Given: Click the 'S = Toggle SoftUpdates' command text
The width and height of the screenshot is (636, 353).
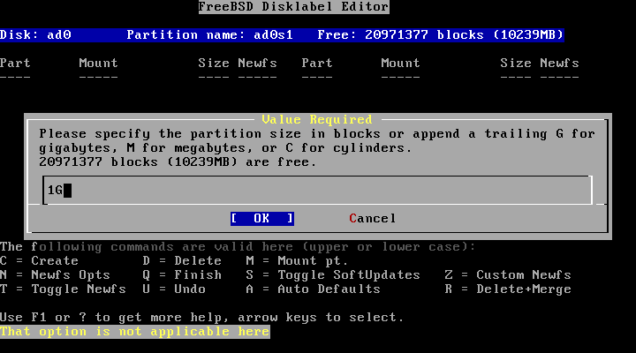Looking at the screenshot, I should click(333, 274).
